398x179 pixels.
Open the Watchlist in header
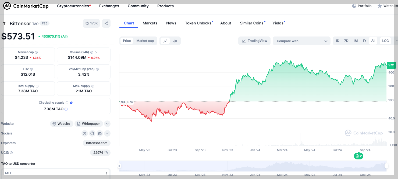(388, 6)
